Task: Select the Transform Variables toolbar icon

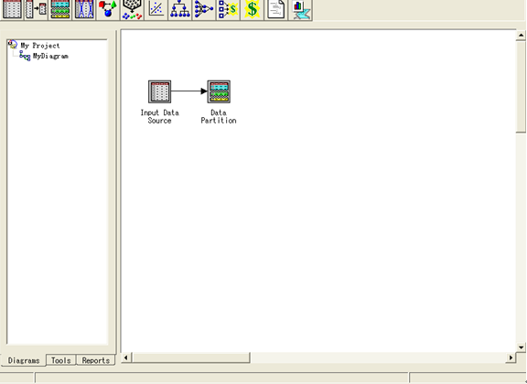Action: (84, 9)
